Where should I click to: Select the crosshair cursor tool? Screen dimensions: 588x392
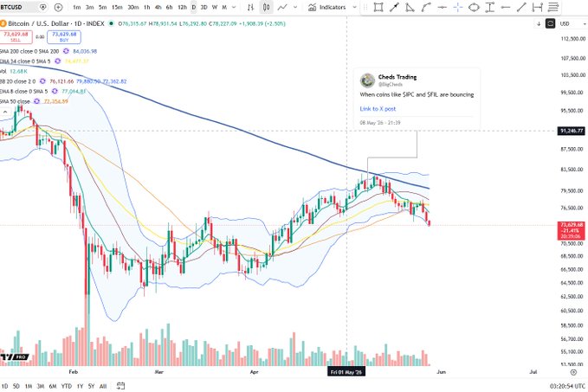(458, 7)
